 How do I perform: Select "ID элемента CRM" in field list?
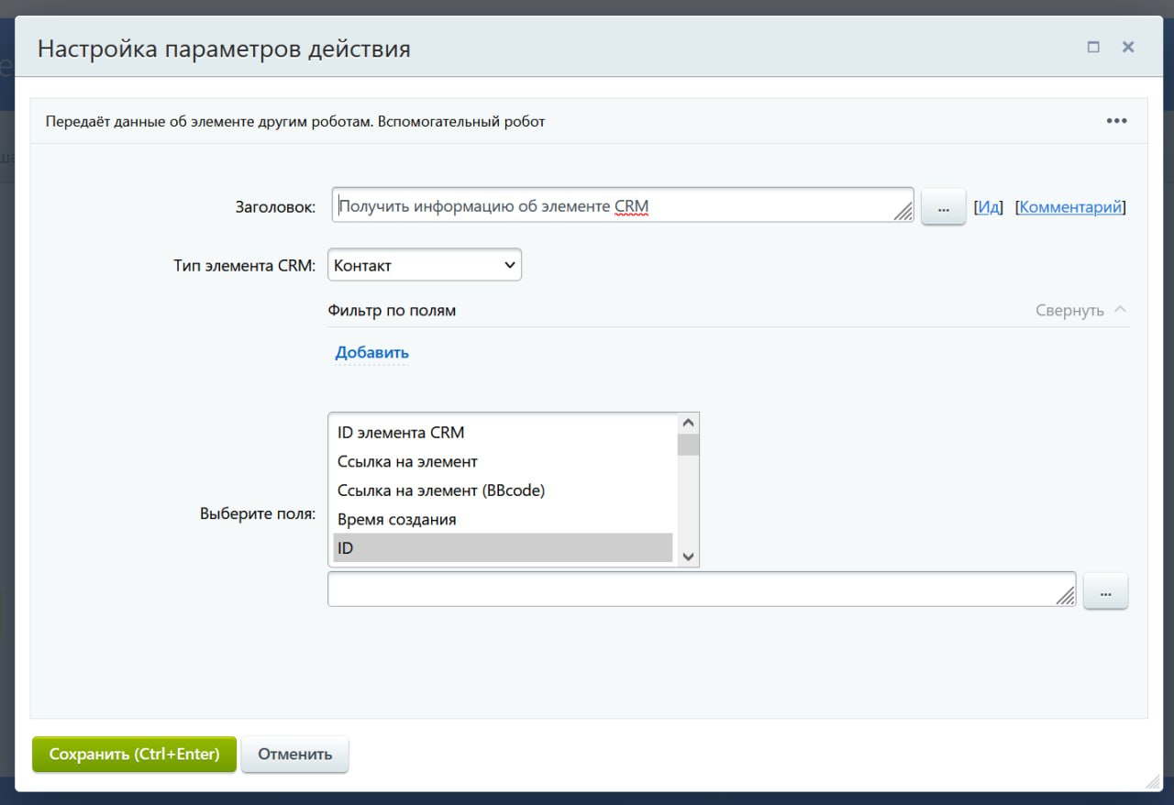click(401, 433)
